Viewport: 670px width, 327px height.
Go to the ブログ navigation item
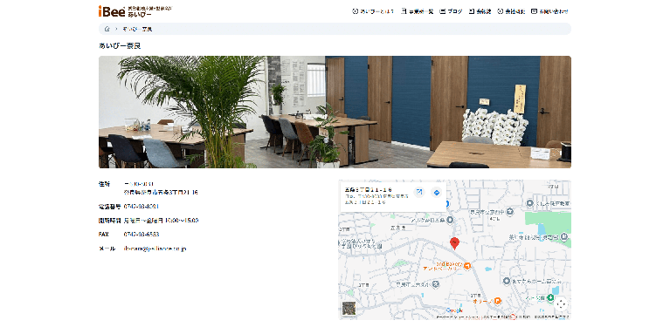point(452,11)
